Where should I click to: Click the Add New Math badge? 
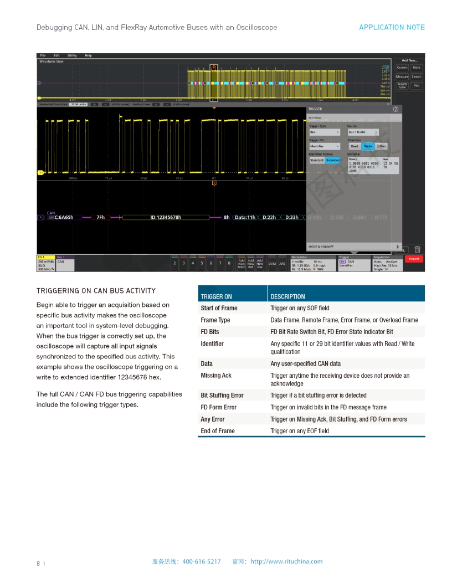pos(242,263)
